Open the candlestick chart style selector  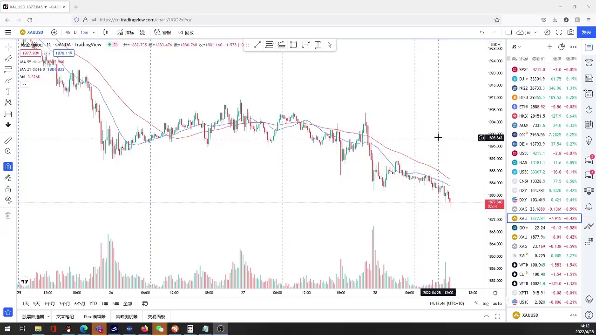click(106, 33)
